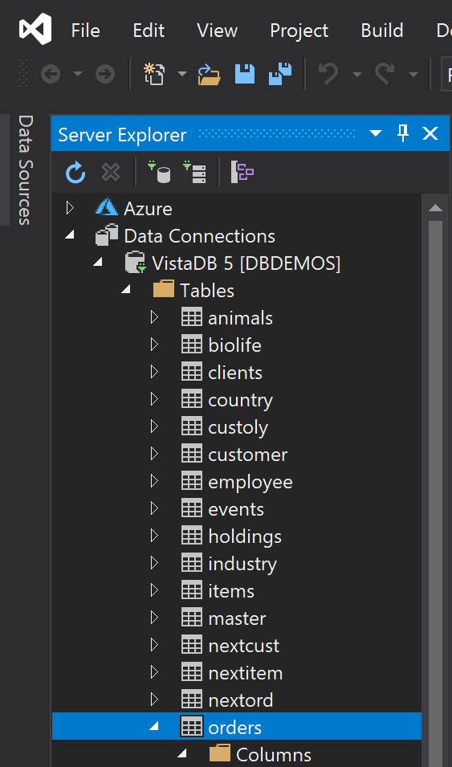Click the Redo toolbar icon
The height and width of the screenshot is (767, 452).
(x=385, y=75)
